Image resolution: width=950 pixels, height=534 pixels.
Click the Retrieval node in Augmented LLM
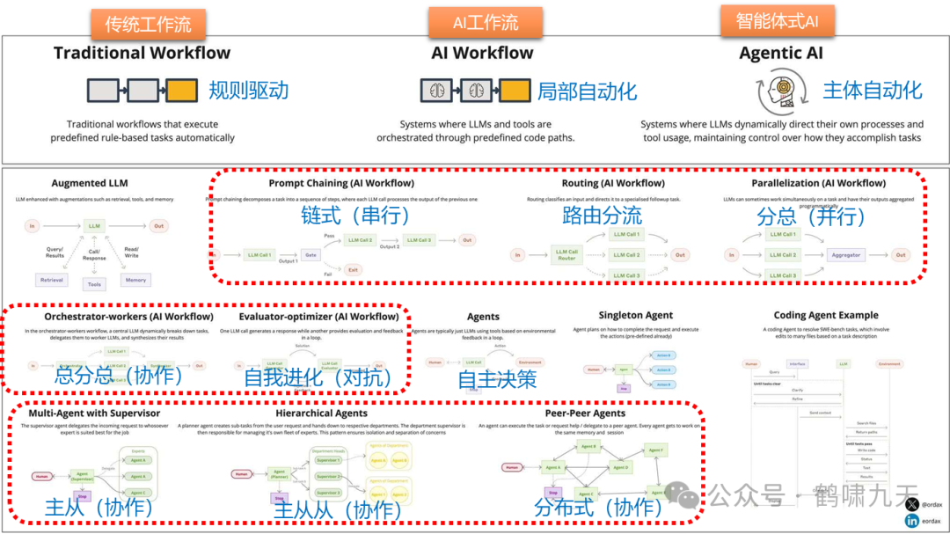51,280
